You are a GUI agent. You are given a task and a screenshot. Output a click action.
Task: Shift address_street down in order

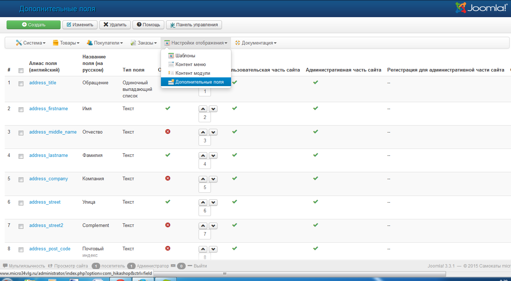click(x=213, y=202)
